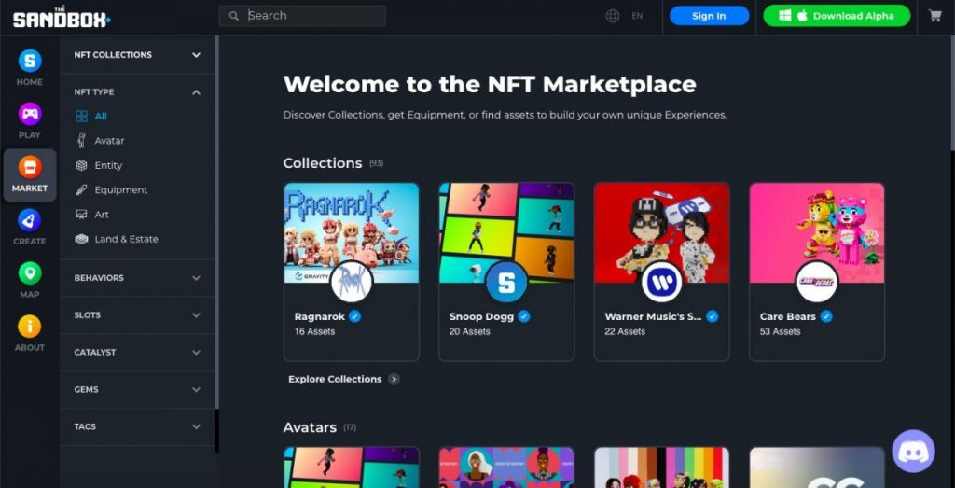Click the Avatars section heading

[x=310, y=427]
